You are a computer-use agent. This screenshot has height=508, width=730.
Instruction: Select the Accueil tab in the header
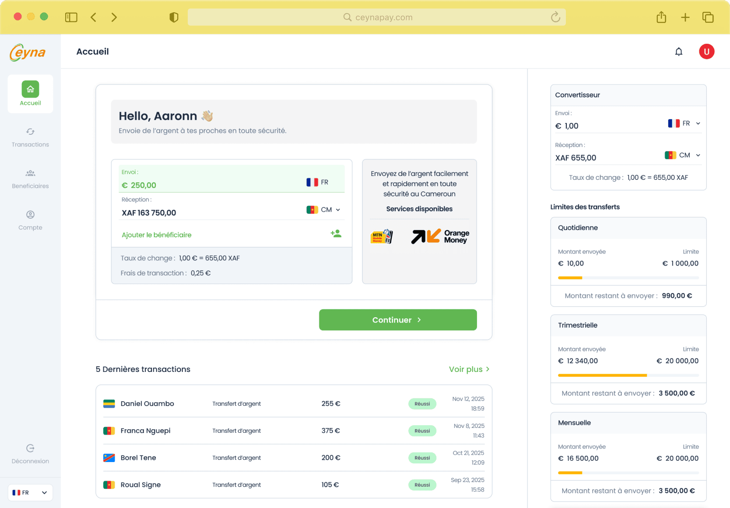point(92,51)
